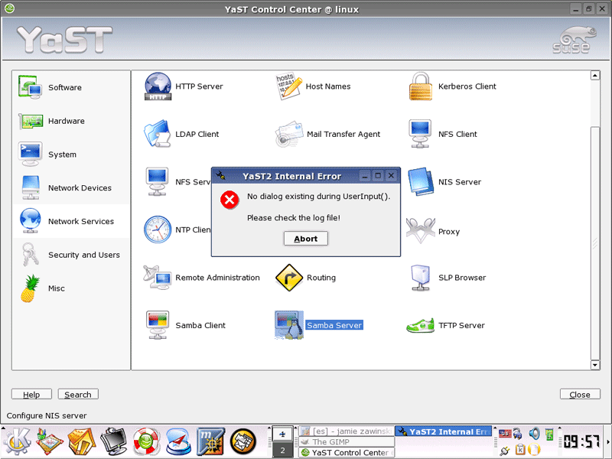Click the module list scrollbar up arrow
Screen dimensions: 612x459
click(x=595, y=75)
